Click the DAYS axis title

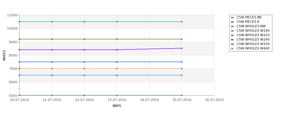tap(117, 106)
